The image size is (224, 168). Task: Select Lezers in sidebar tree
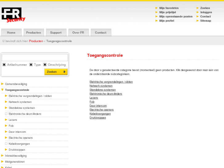(13, 120)
